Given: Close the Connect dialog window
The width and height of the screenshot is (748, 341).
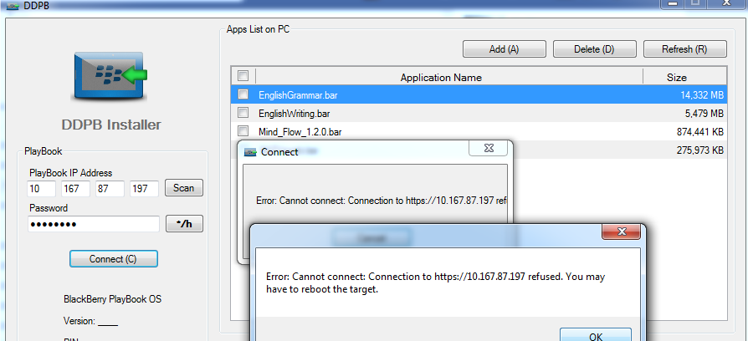Looking at the screenshot, I should (489, 148).
